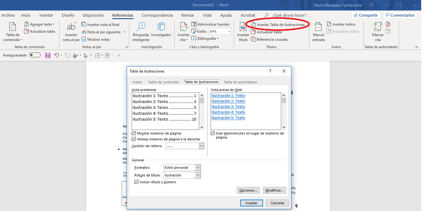Click the Redo icon in quick access toolbar
The width and height of the screenshot is (428, 211).
(x=67, y=56)
